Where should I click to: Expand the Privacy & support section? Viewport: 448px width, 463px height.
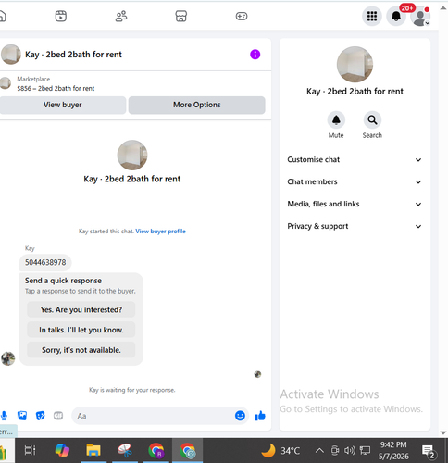click(355, 226)
